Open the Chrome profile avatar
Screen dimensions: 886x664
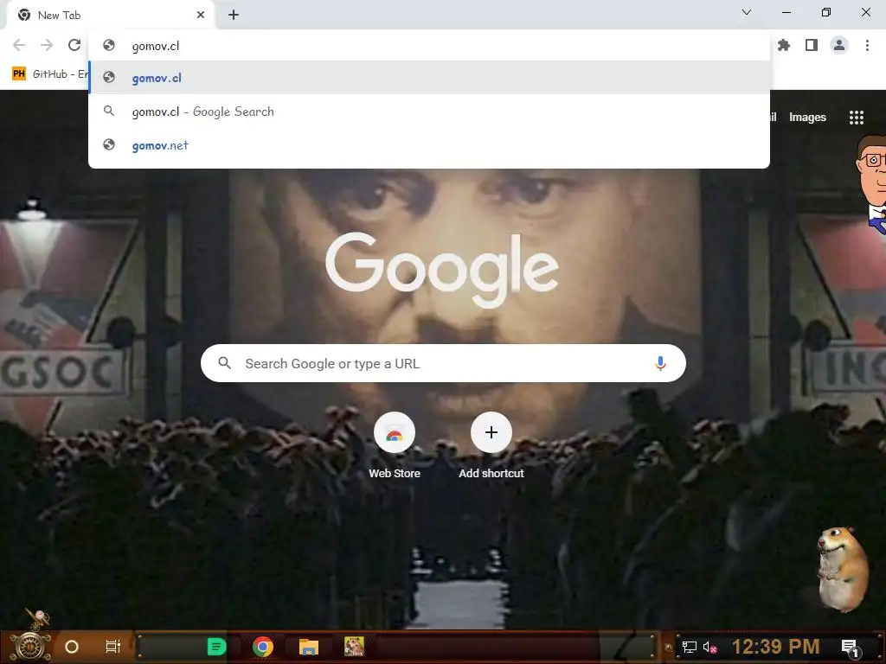point(839,45)
